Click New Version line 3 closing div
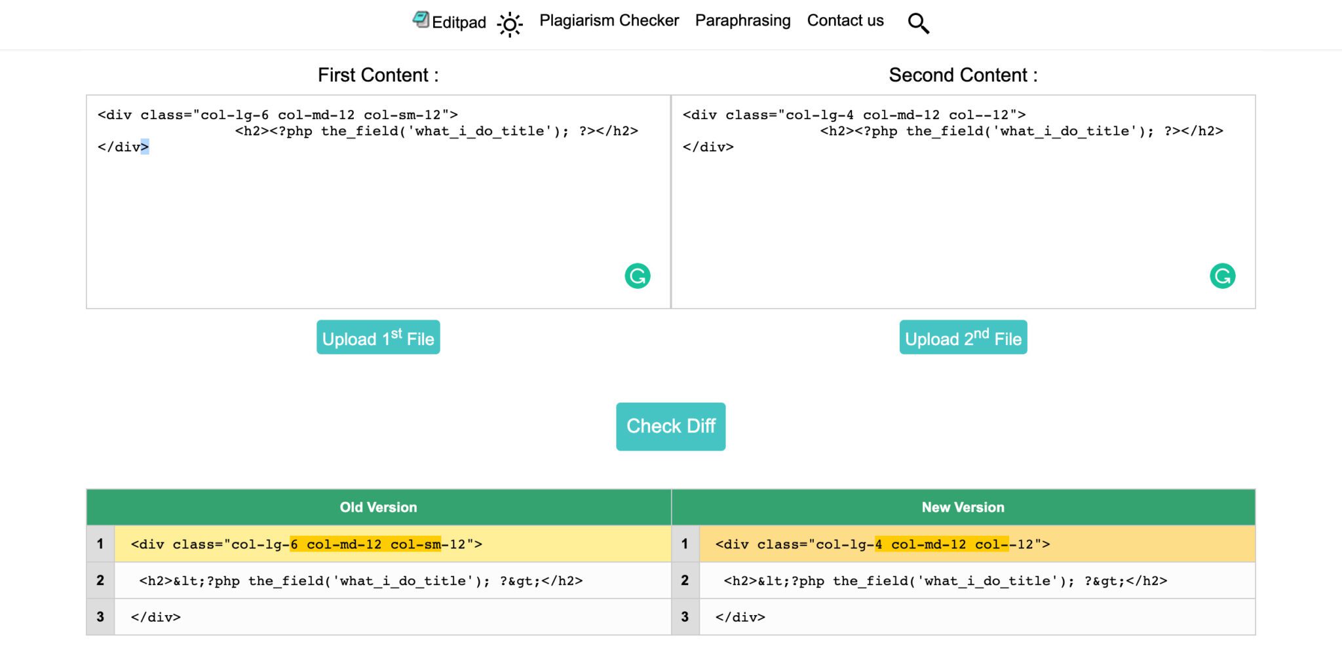Image resolution: width=1342 pixels, height=657 pixels. coord(740,617)
